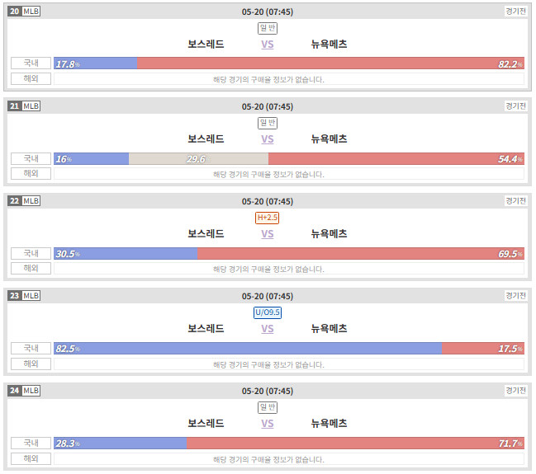Click the number 20 MLB league badge
The height and width of the screenshot is (474, 536).
coord(24,12)
